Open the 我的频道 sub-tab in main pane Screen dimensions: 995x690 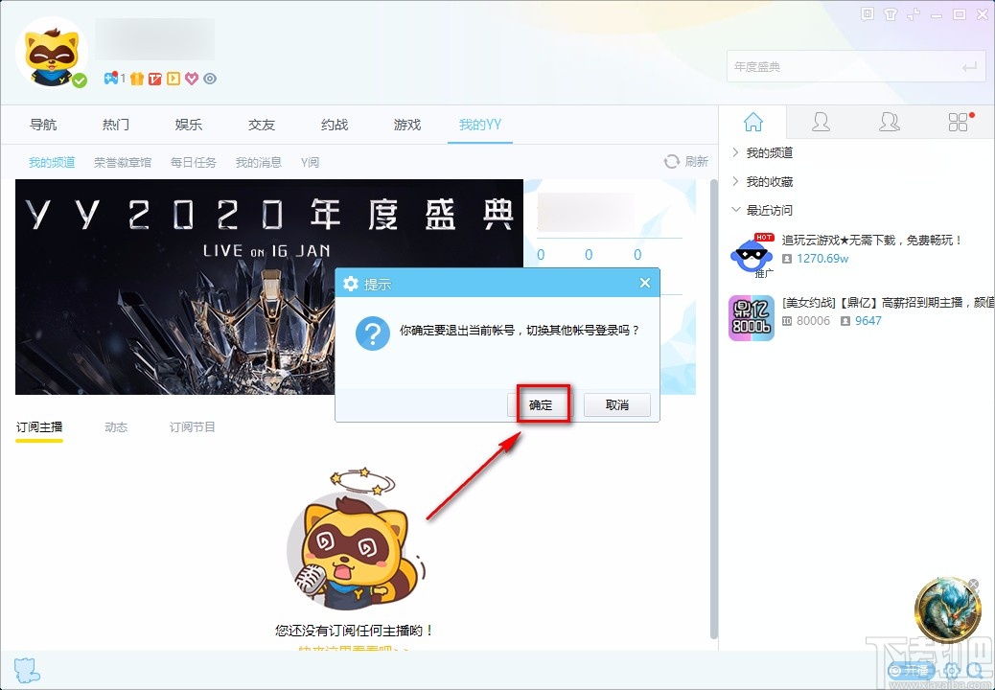pos(52,162)
